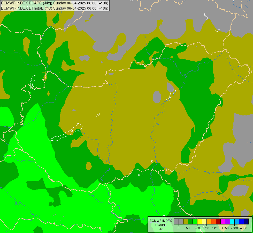Viewport: 253px width, 233px height.
Task: Pick the cyan legend swatch
Action: (232, 221)
